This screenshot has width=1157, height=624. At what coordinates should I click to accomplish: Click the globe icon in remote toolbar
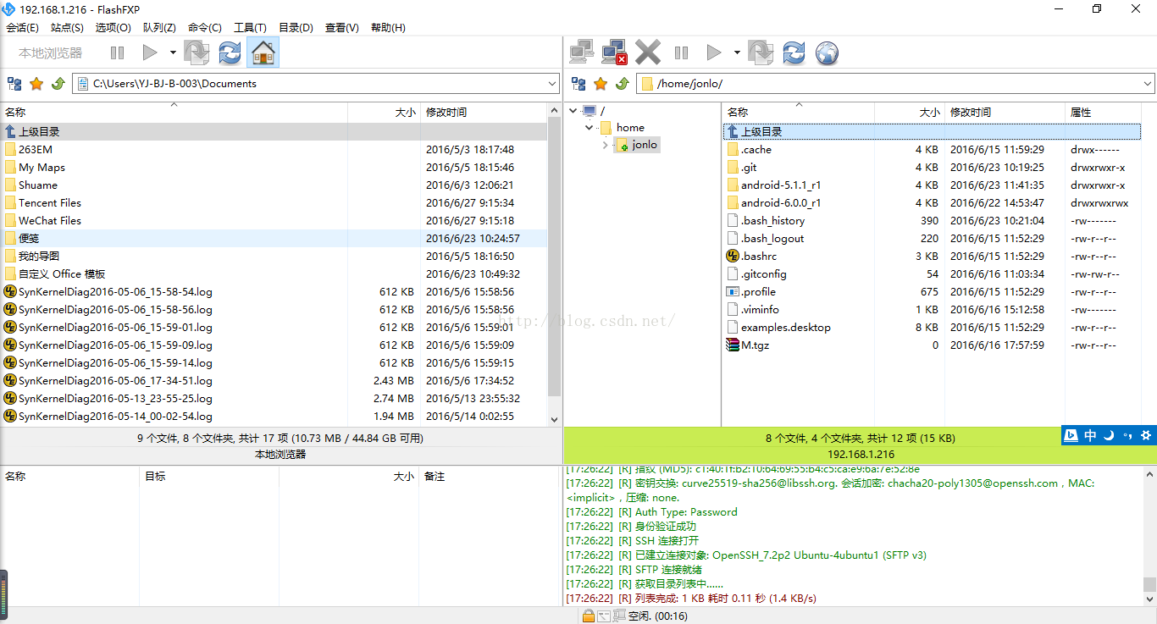click(x=827, y=53)
